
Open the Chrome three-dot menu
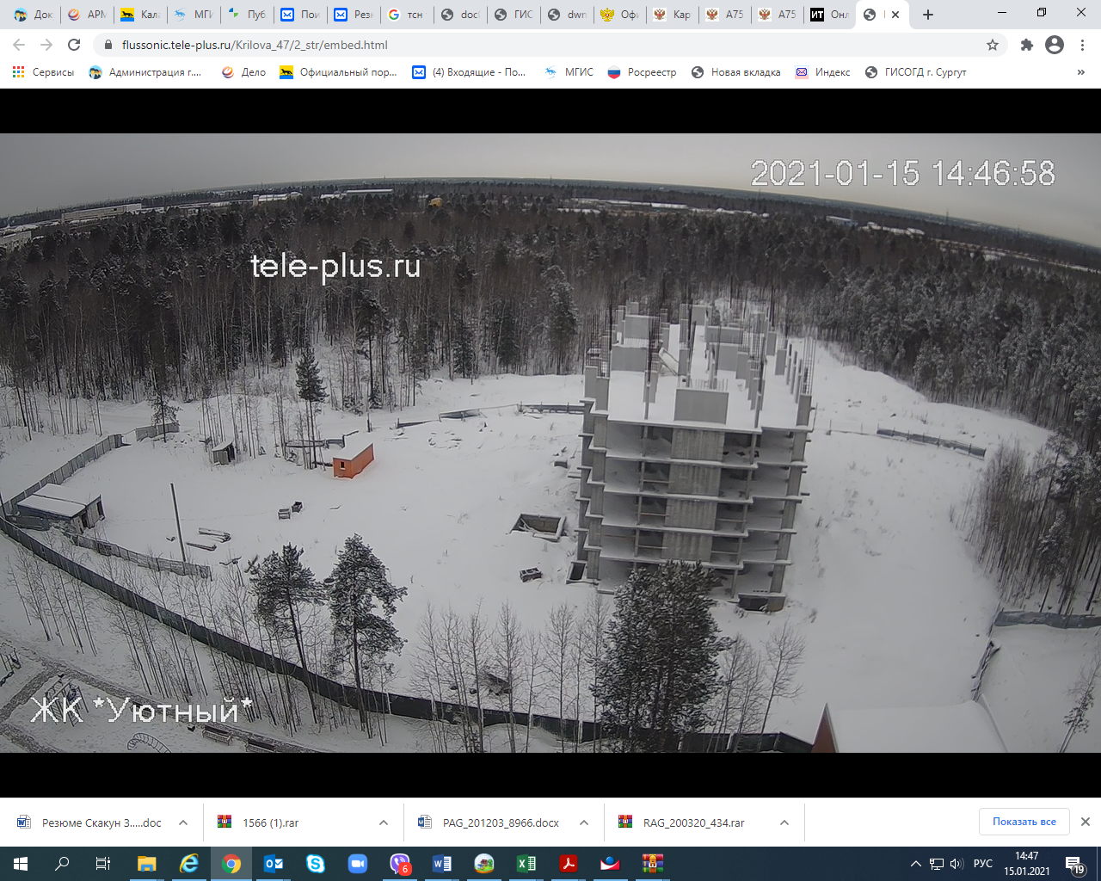click(x=1083, y=45)
